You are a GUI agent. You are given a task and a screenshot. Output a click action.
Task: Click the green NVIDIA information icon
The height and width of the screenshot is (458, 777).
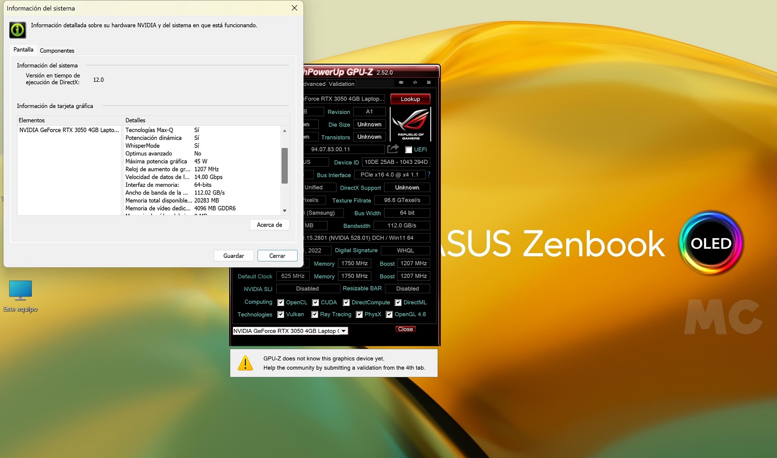click(18, 30)
